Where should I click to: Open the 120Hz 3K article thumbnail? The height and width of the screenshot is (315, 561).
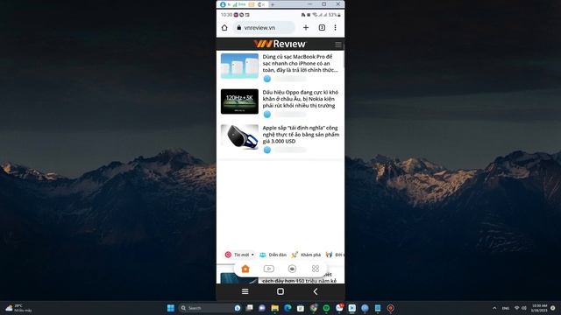239,101
